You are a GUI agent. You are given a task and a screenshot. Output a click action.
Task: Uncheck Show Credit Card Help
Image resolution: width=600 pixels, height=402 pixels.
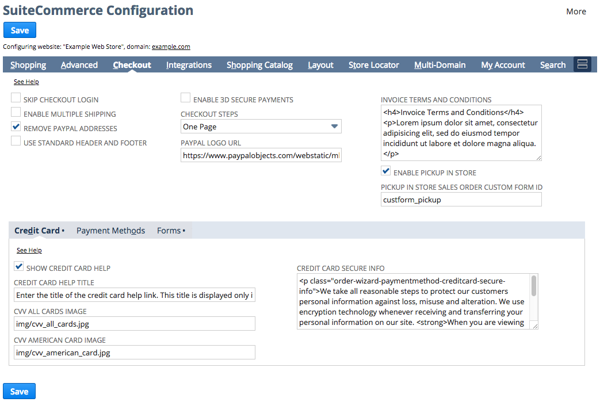pos(19,266)
